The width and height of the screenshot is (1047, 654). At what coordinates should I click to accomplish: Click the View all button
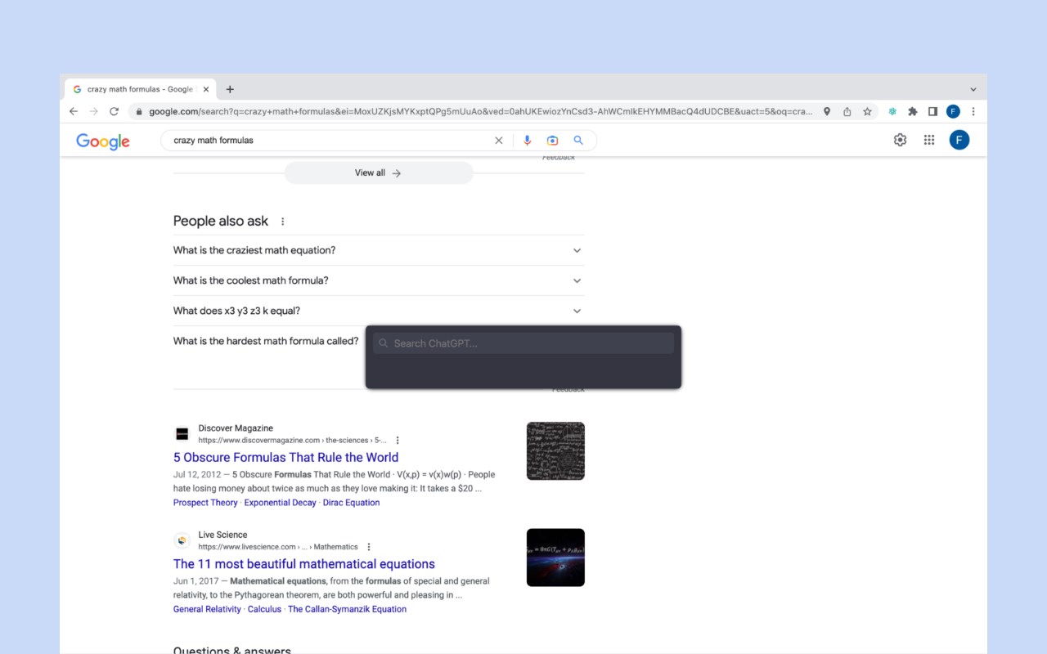pyautogui.click(x=379, y=172)
